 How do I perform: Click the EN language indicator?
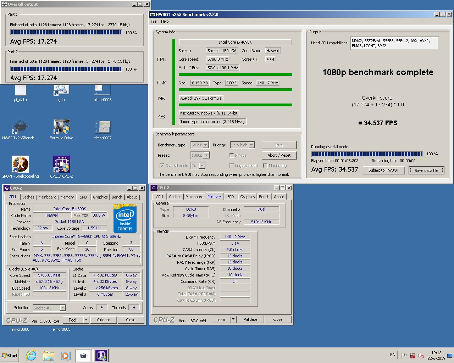393,355
